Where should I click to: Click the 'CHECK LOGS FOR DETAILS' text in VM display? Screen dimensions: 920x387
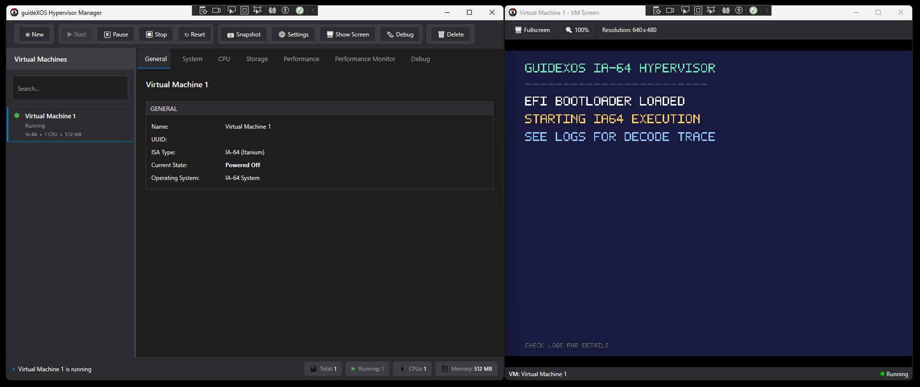click(x=566, y=346)
